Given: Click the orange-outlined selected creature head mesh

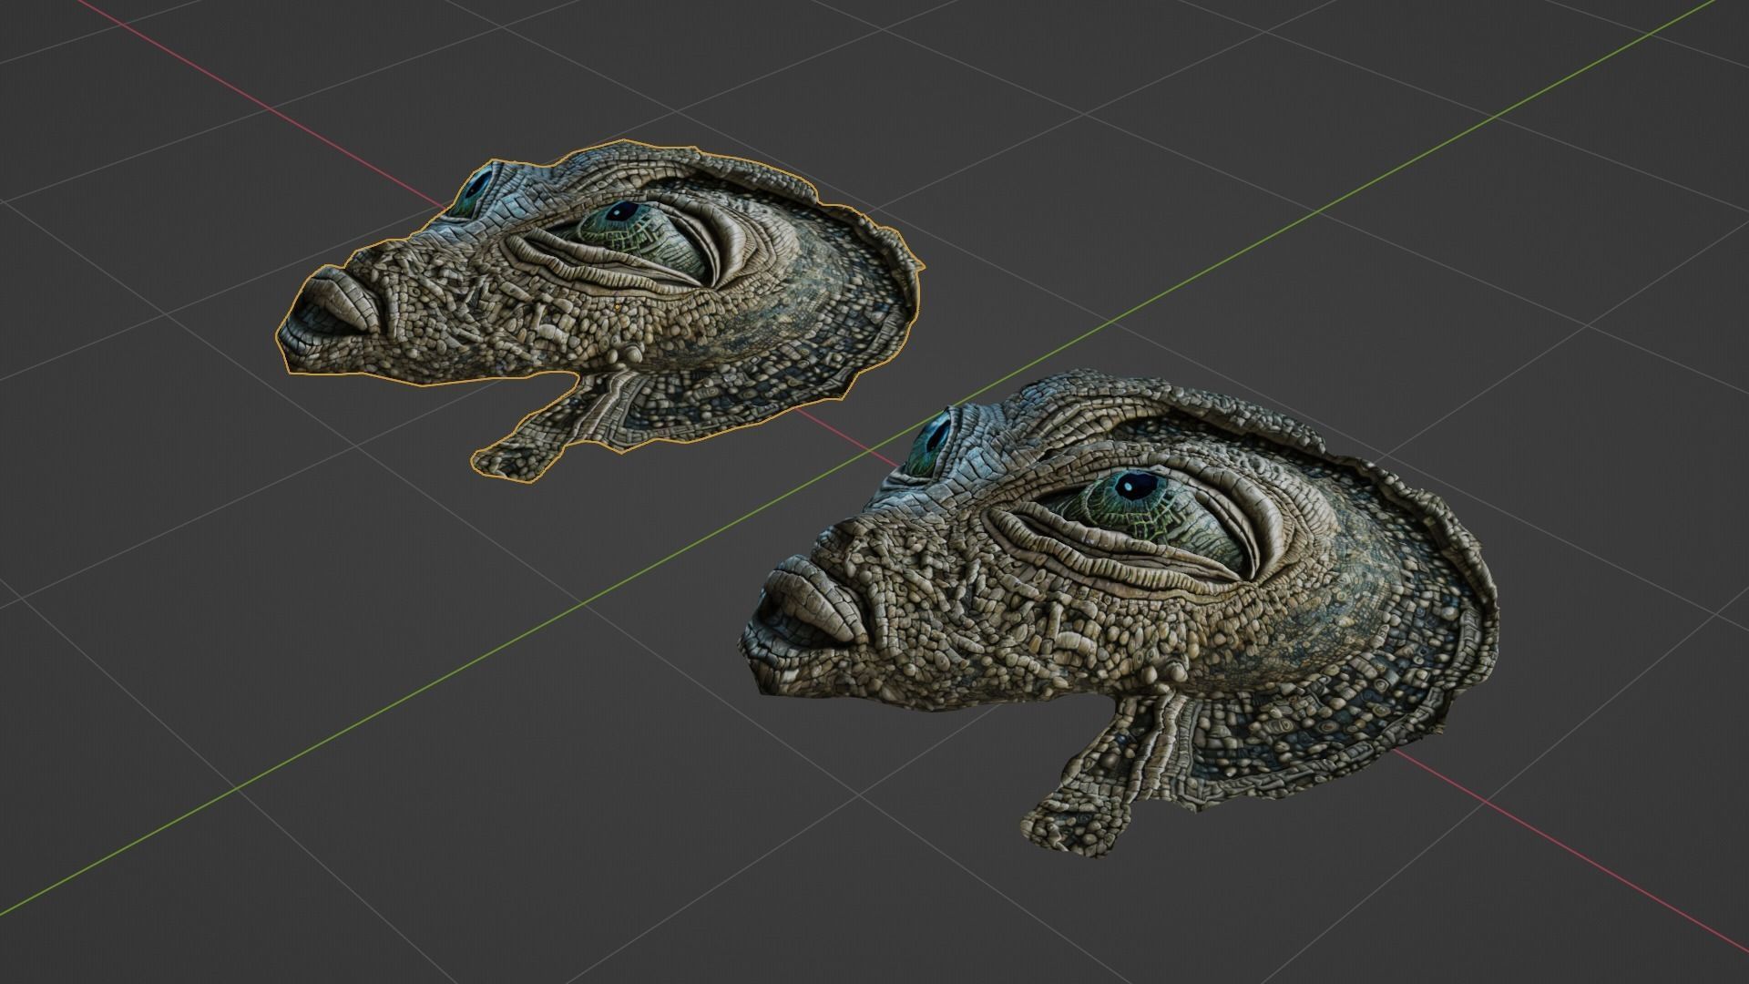Looking at the screenshot, I should coord(601,310).
